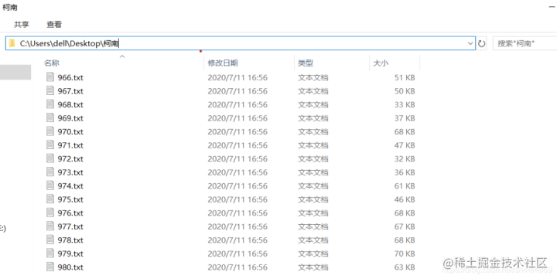The width and height of the screenshot is (557, 279).
Task: Click the file icon of 971.txt
Action: 50,145
